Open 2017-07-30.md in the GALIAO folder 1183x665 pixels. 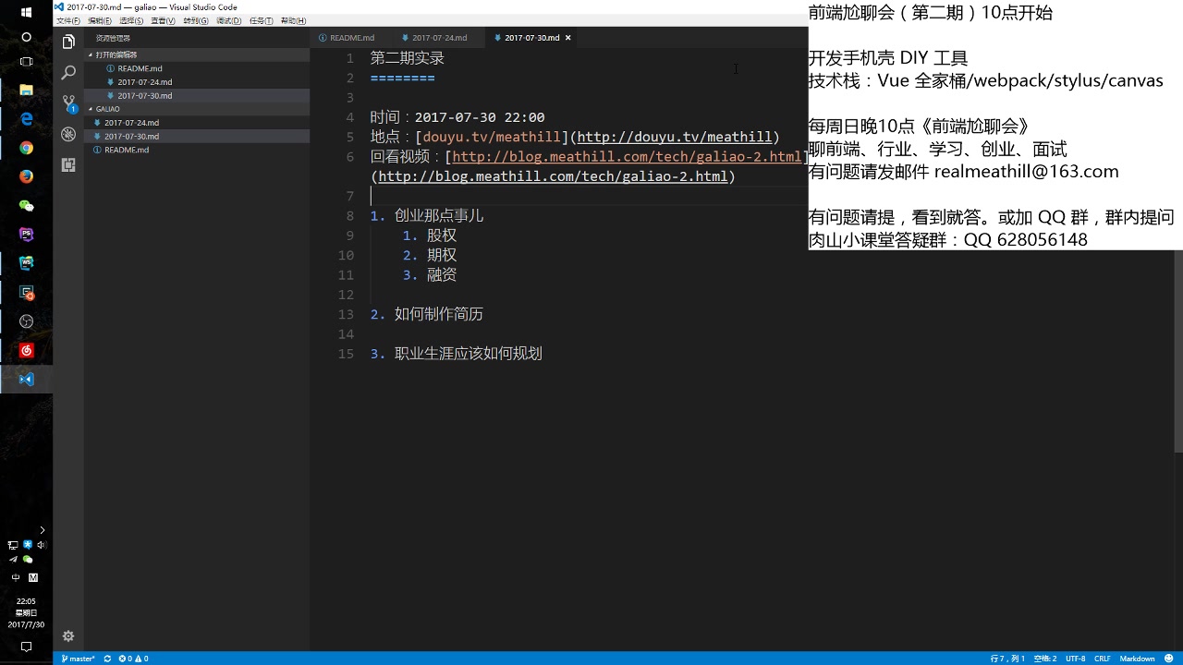(131, 137)
